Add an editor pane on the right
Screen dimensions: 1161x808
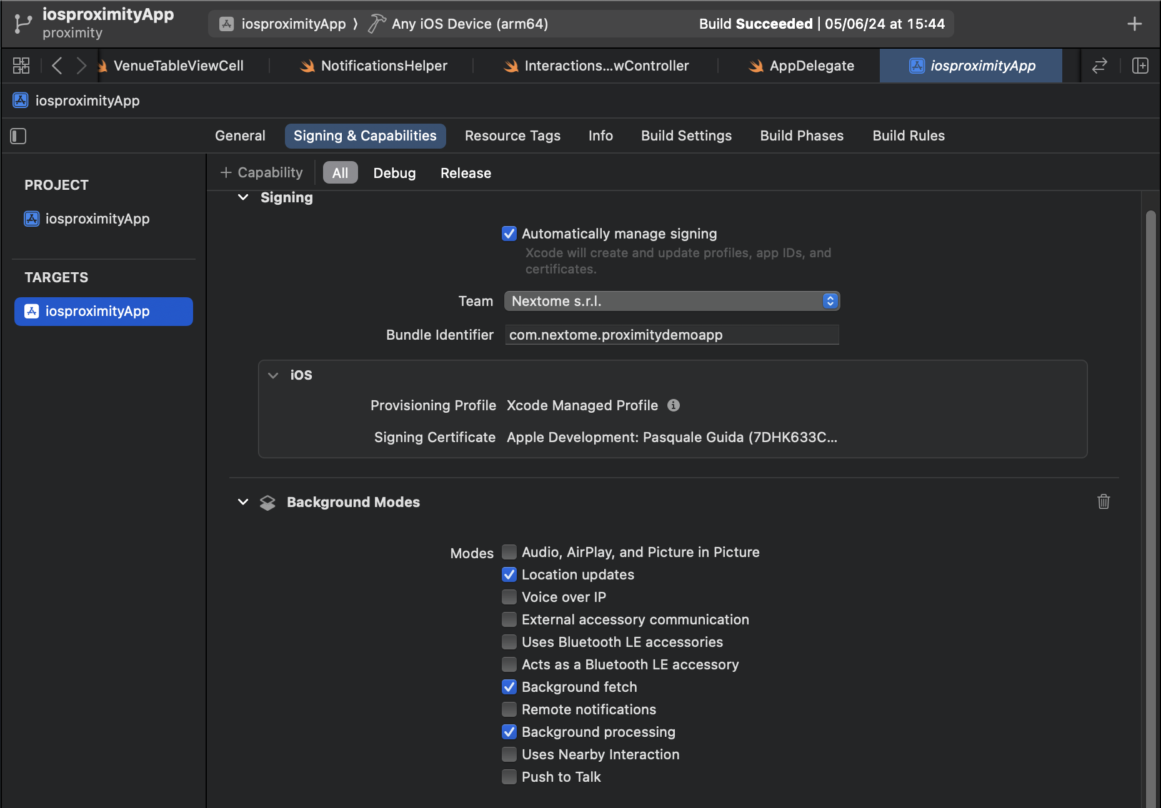pyautogui.click(x=1140, y=66)
